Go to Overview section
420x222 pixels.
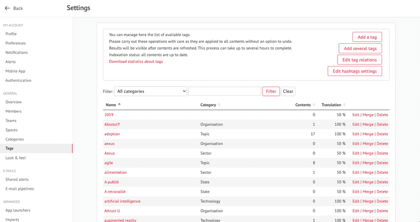tap(14, 102)
